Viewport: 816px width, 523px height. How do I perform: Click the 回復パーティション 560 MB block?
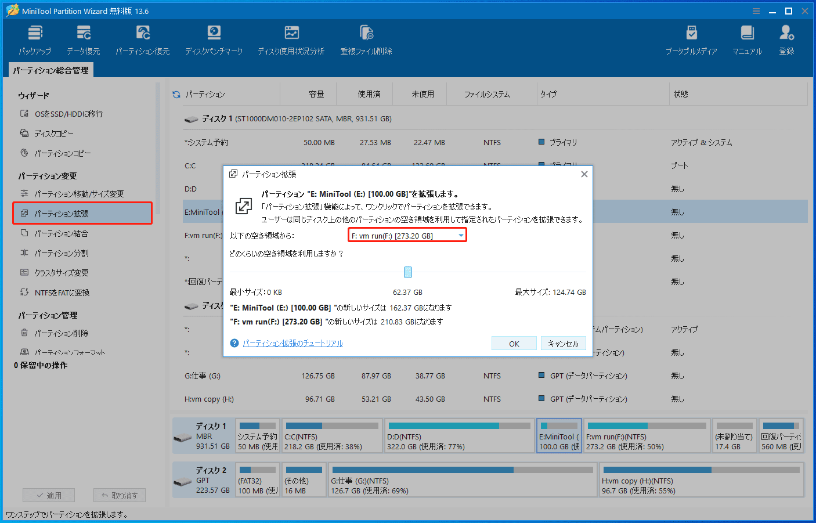click(781, 436)
